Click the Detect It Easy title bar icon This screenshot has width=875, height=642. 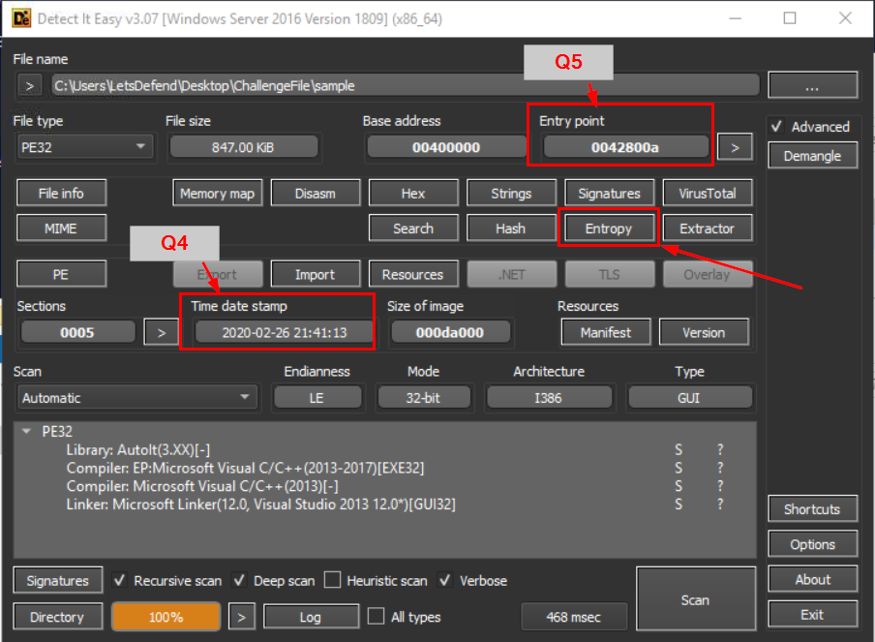tap(21, 18)
